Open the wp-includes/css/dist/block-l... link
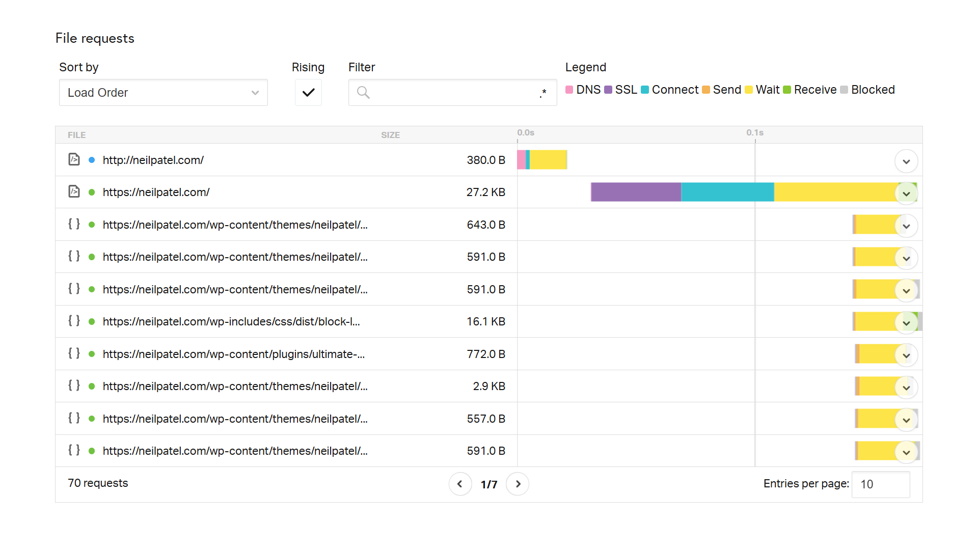The width and height of the screenshot is (978, 550). pos(231,322)
